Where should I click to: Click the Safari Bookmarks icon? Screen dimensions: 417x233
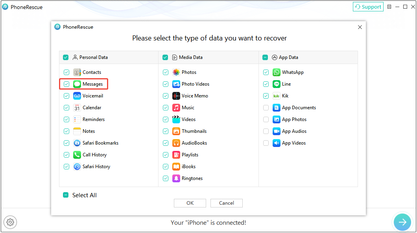point(77,143)
